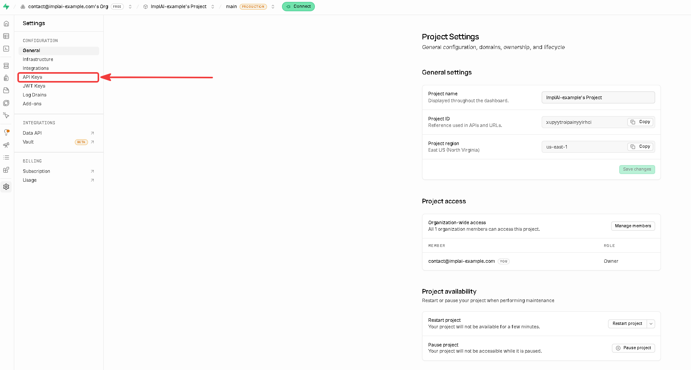691x370 pixels.
Task: Click the green Connect button
Action: 298,7
